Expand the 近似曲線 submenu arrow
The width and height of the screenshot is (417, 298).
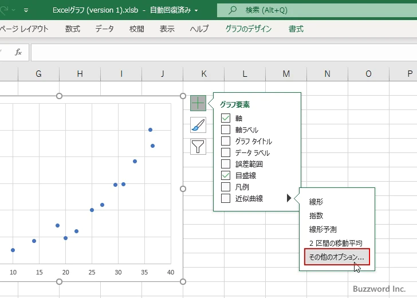pos(289,198)
